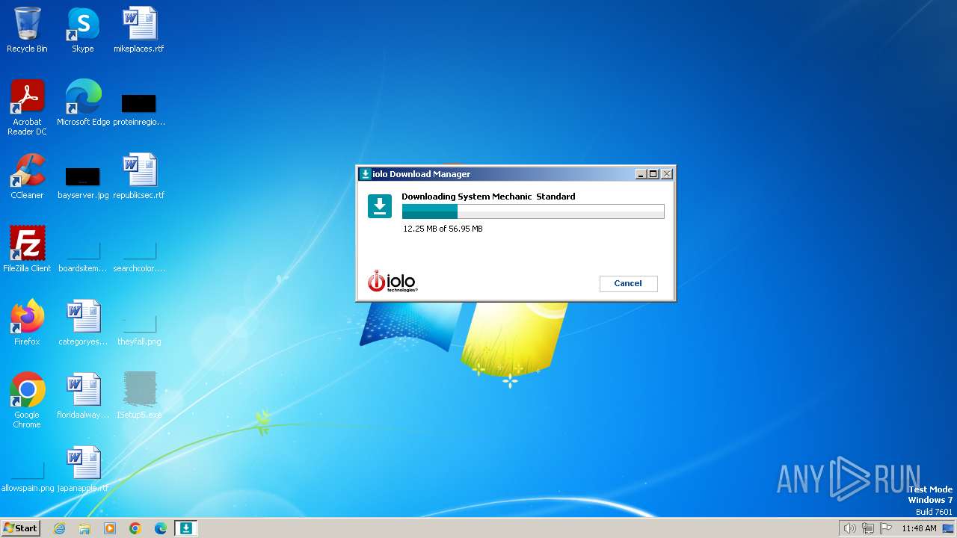Click the teal download arrow icon
Image resolution: width=957 pixels, height=538 pixels.
coord(380,206)
